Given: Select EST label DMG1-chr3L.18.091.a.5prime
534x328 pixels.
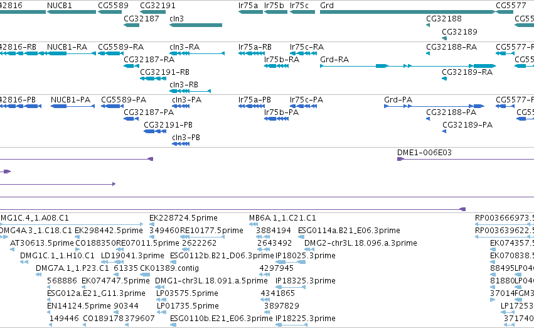Looking at the screenshot, I should (x=211, y=281).
